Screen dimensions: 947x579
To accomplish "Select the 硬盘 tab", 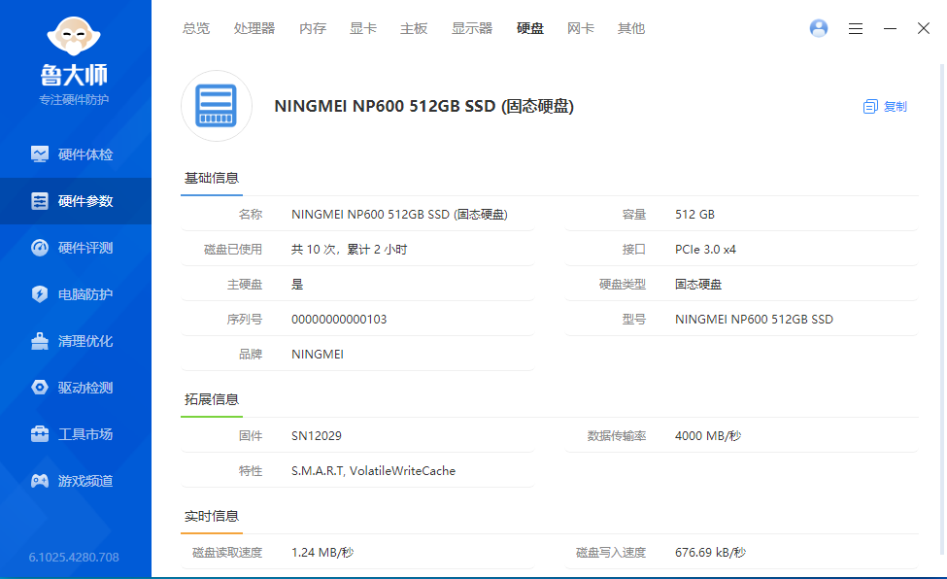I will [x=530, y=28].
